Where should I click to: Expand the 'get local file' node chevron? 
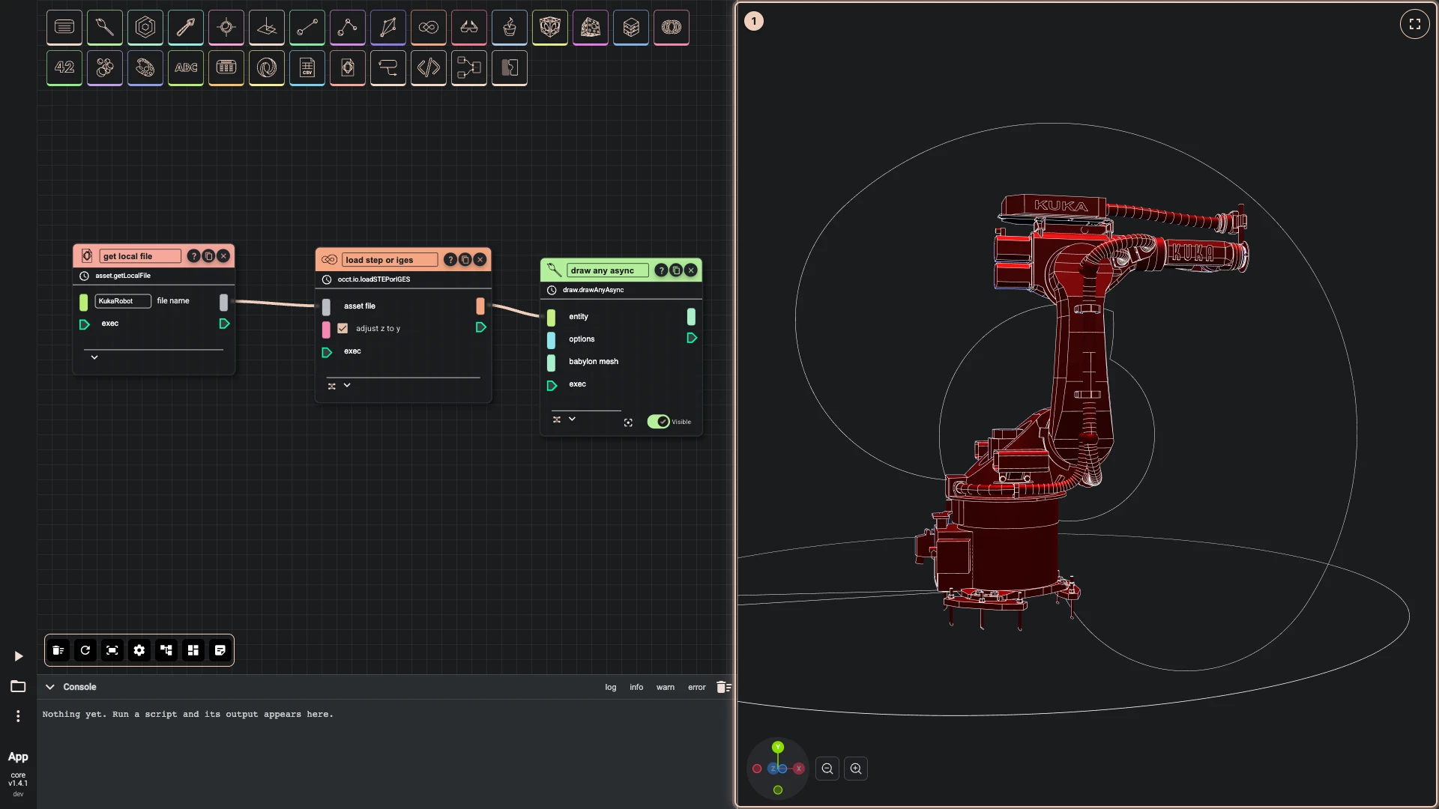(x=94, y=357)
